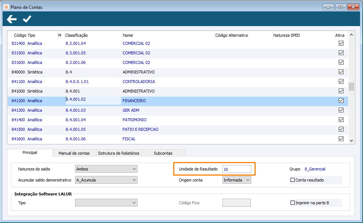Open the Natureza do saldo dropdown
This screenshot has width=363, height=223.
click(106, 169)
